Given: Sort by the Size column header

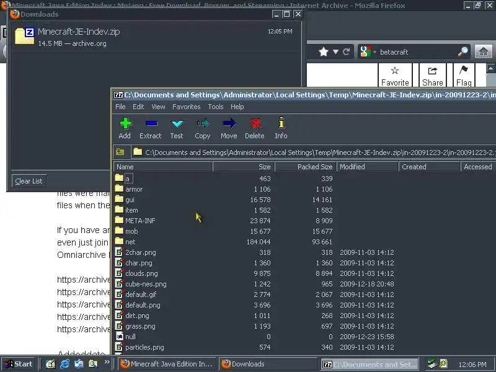Looking at the screenshot, I should (244, 167).
